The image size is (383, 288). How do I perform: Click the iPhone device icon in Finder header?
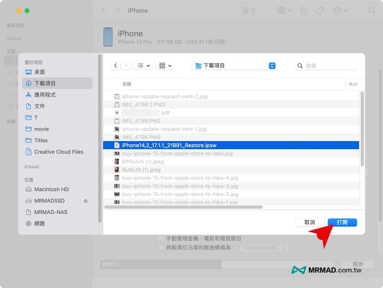coord(108,37)
